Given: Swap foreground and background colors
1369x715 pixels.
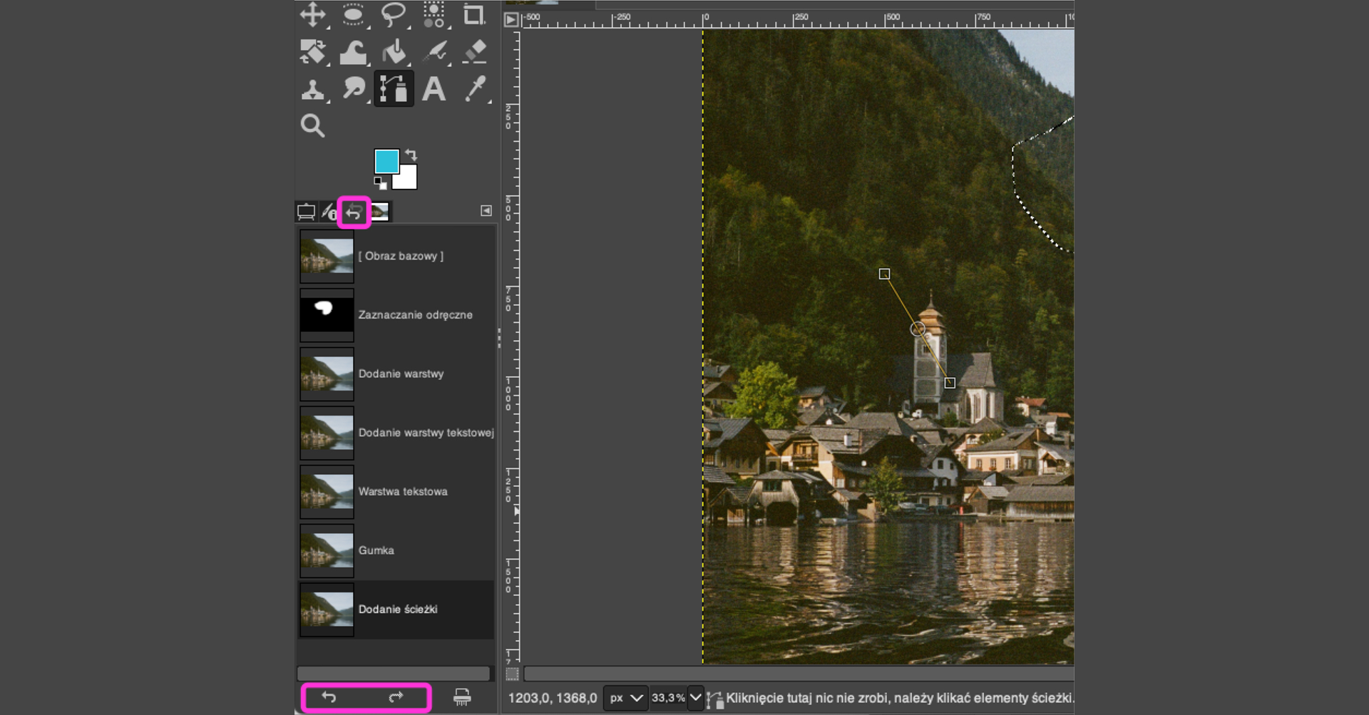Looking at the screenshot, I should coord(411,154).
